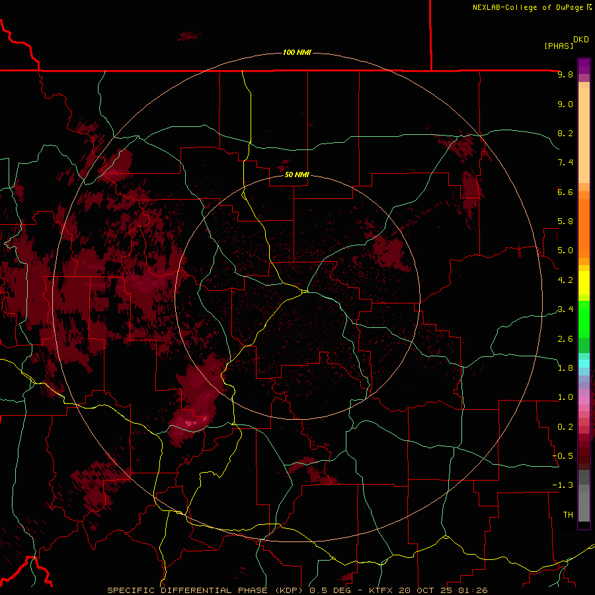Click the bright green band of color bar
Image resolution: width=595 pixels, height=595 pixels.
point(584,319)
